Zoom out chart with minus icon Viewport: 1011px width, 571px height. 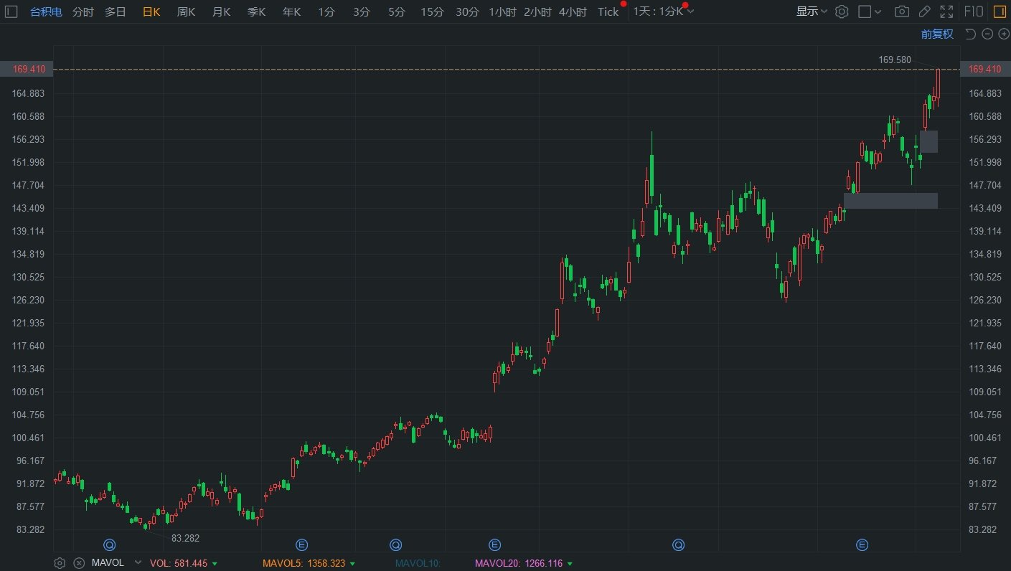point(987,34)
